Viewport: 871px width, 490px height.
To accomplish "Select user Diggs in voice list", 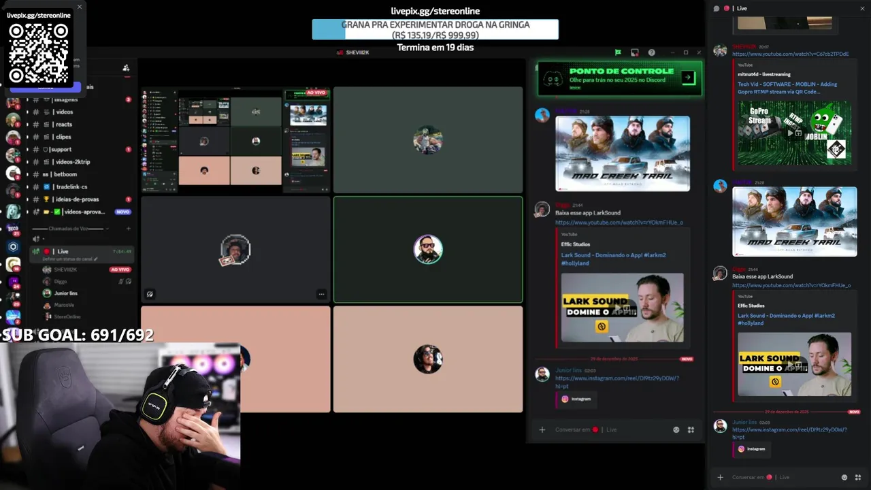I will 61,281.
